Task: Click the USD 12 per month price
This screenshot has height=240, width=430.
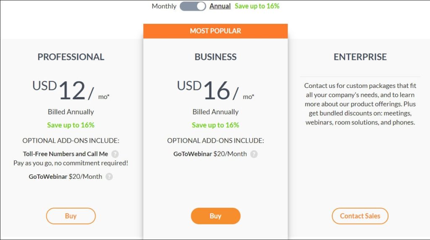Action: (x=71, y=90)
